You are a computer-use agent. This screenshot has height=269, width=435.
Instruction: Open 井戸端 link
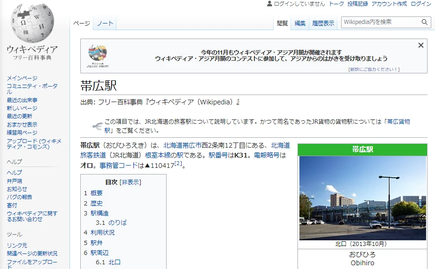pos(15,181)
